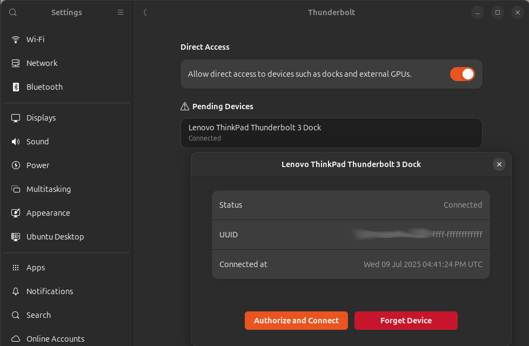Disable the Direct Access toggle

click(x=462, y=74)
